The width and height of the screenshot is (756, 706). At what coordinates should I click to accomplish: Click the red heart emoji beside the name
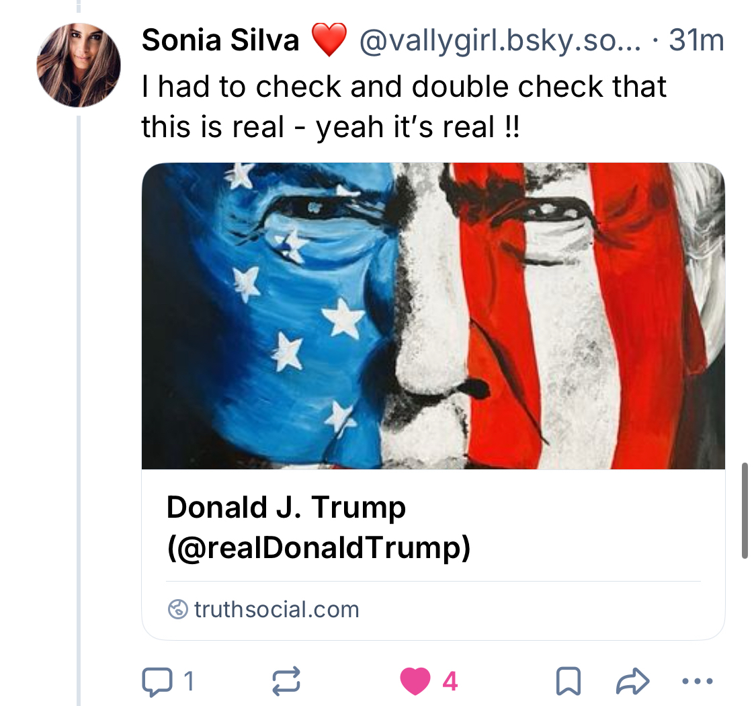pyautogui.click(x=329, y=40)
